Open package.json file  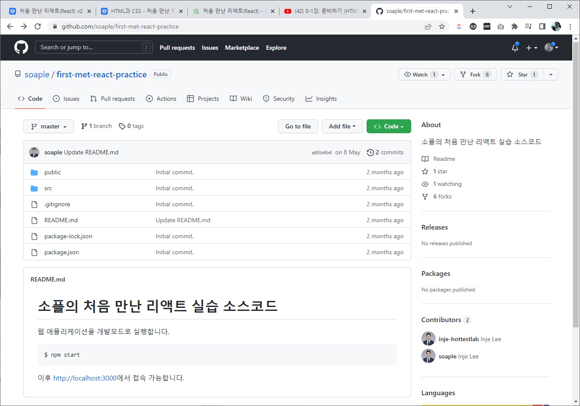coord(61,252)
